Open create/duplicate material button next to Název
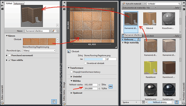Image resolution: width=186 pixels, height=106 pixels. (54, 31)
